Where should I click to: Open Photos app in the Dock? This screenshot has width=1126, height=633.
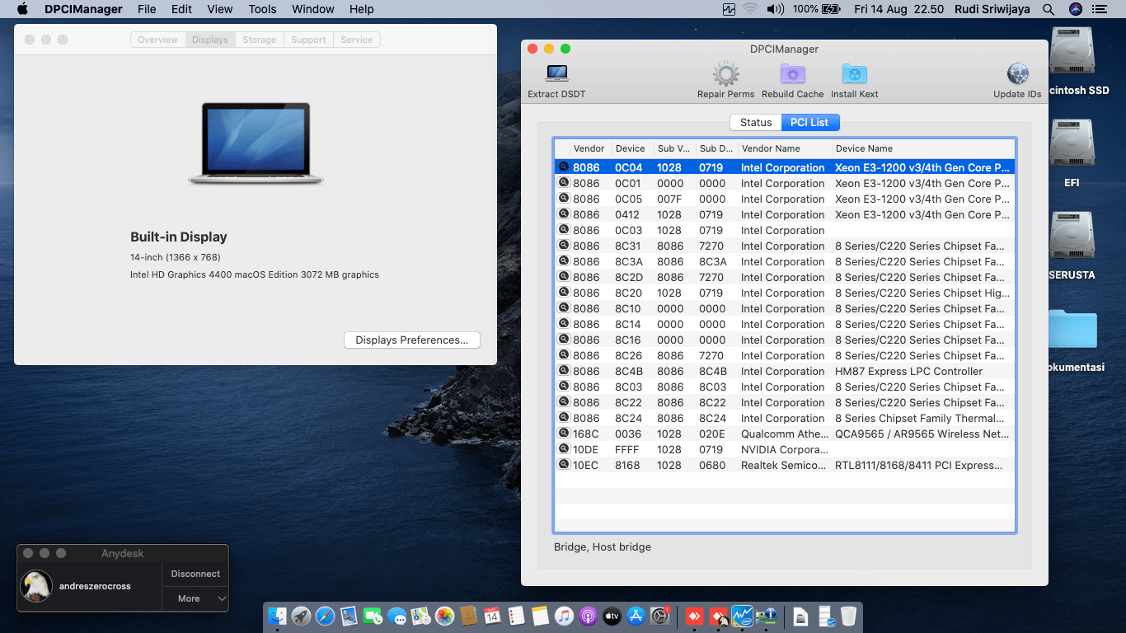click(x=444, y=616)
